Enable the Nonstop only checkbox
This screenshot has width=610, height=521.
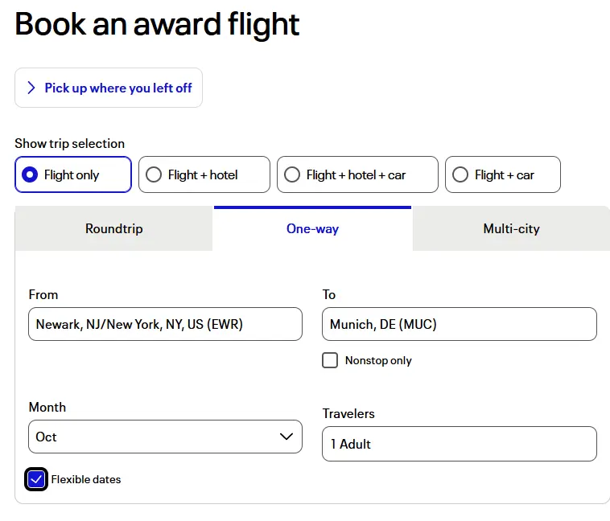(x=330, y=360)
